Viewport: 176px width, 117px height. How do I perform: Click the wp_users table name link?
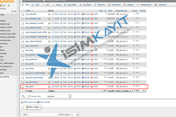pyautogui.click(x=29, y=86)
